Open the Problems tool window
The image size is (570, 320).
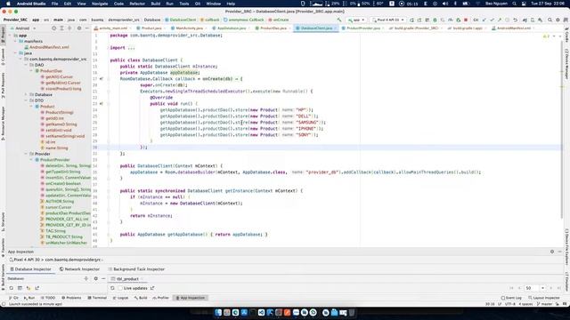click(71, 298)
